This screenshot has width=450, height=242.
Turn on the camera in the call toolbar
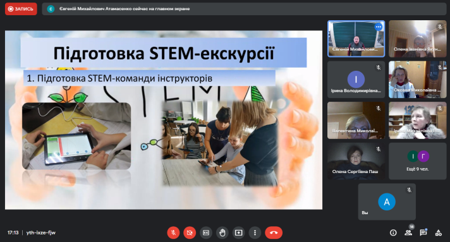190,233
